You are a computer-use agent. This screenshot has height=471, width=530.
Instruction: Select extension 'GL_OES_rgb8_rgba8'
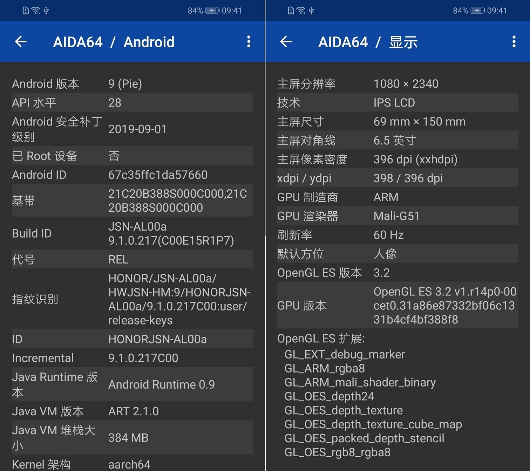[338, 453]
